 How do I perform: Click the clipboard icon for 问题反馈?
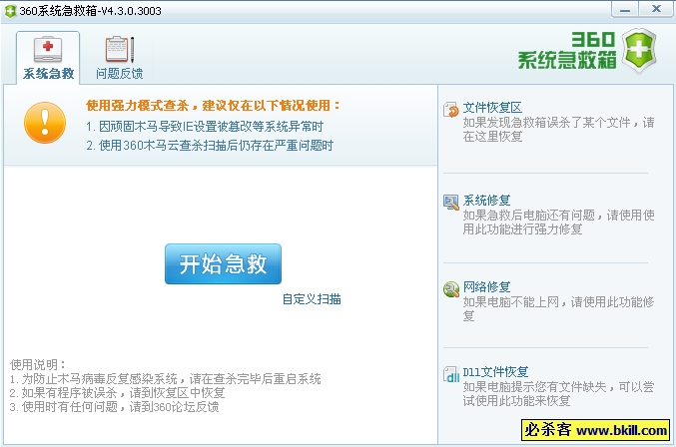(x=120, y=49)
